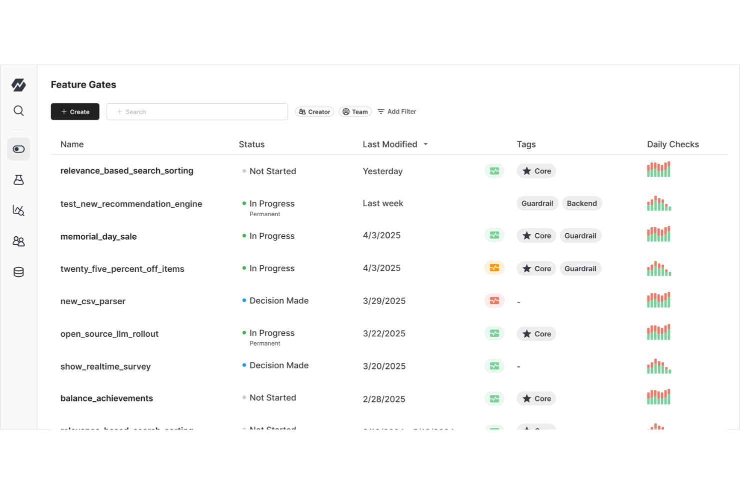Open the database icon in sidebar
Screen dimensions: 740x494
(x=18, y=272)
